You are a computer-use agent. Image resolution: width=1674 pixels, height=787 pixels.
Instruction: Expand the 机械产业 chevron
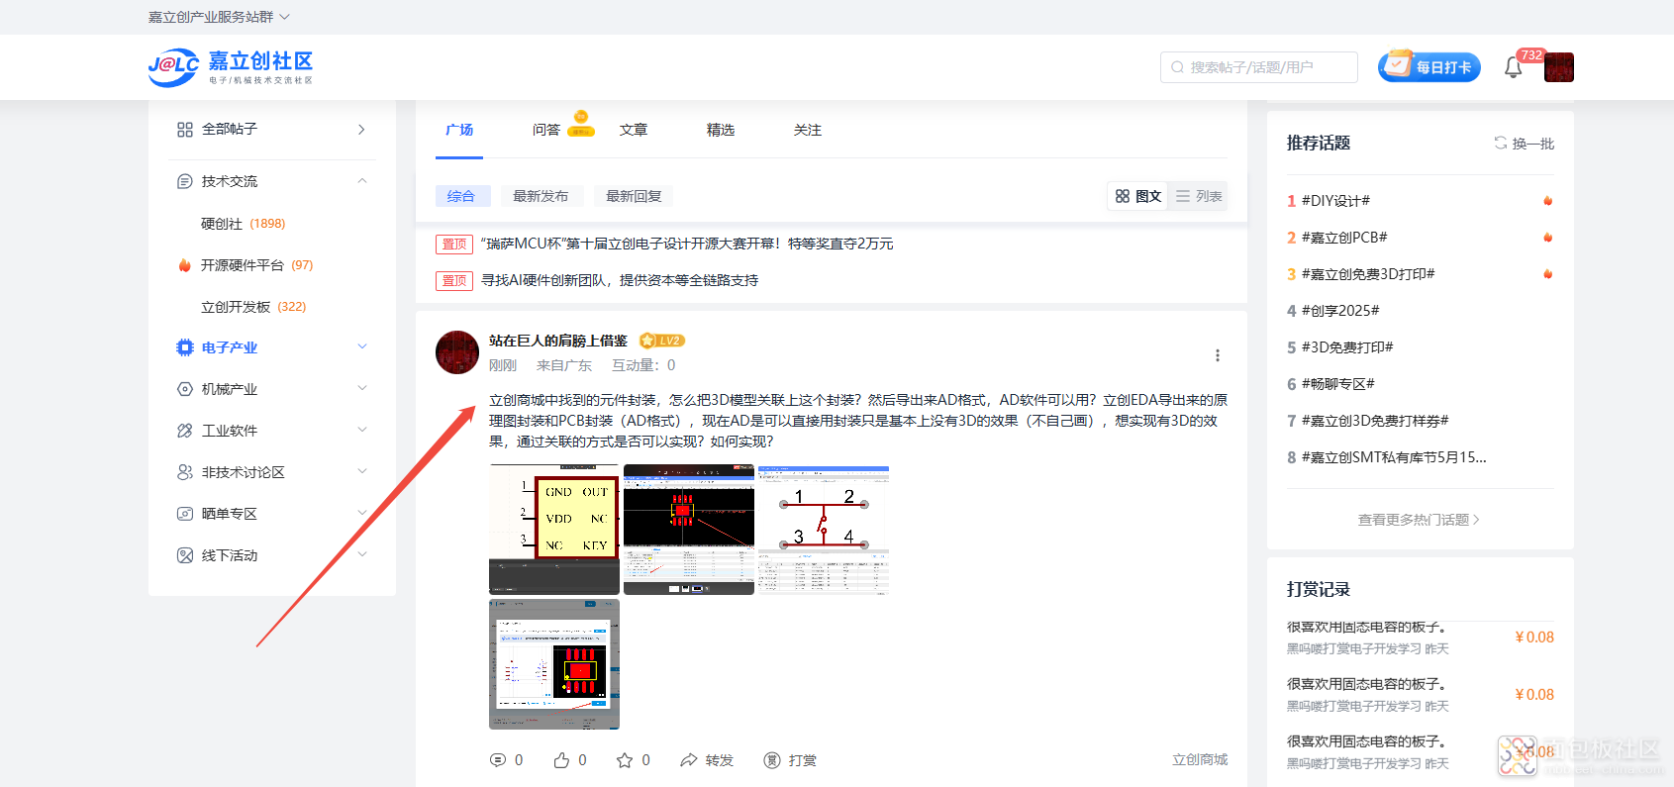[362, 389]
